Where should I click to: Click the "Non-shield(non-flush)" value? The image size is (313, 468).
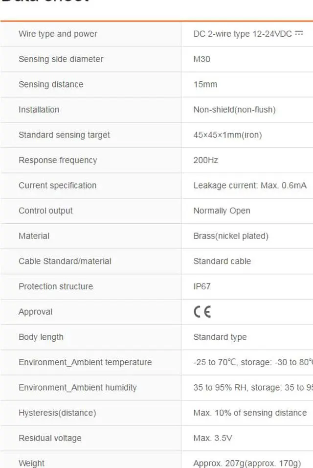tap(234, 110)
